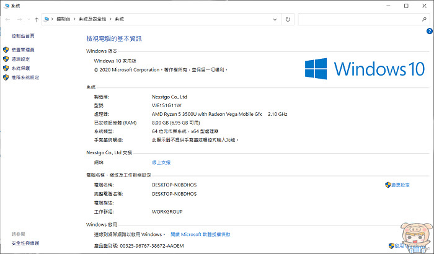Image resolution: width=434 pixels, height=254 pixels.
Task: Select Windows 10 家用版 edition text
Action: pyautogui.click(x=115, y=61)
